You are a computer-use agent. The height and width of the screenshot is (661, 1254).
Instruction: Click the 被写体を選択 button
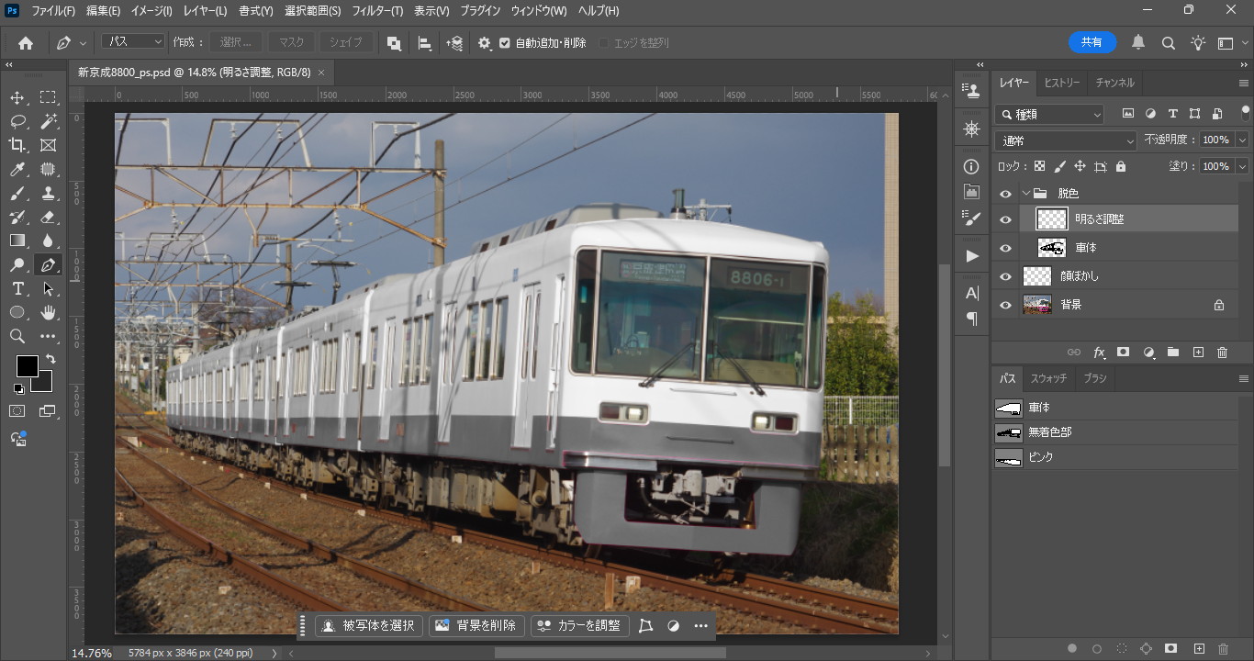[368, 625]
